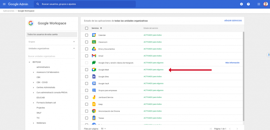The width and height of the screenshot is (270, 130).
Task: Click the Keep lightbulb icon
Action: [x=94, y=104]
